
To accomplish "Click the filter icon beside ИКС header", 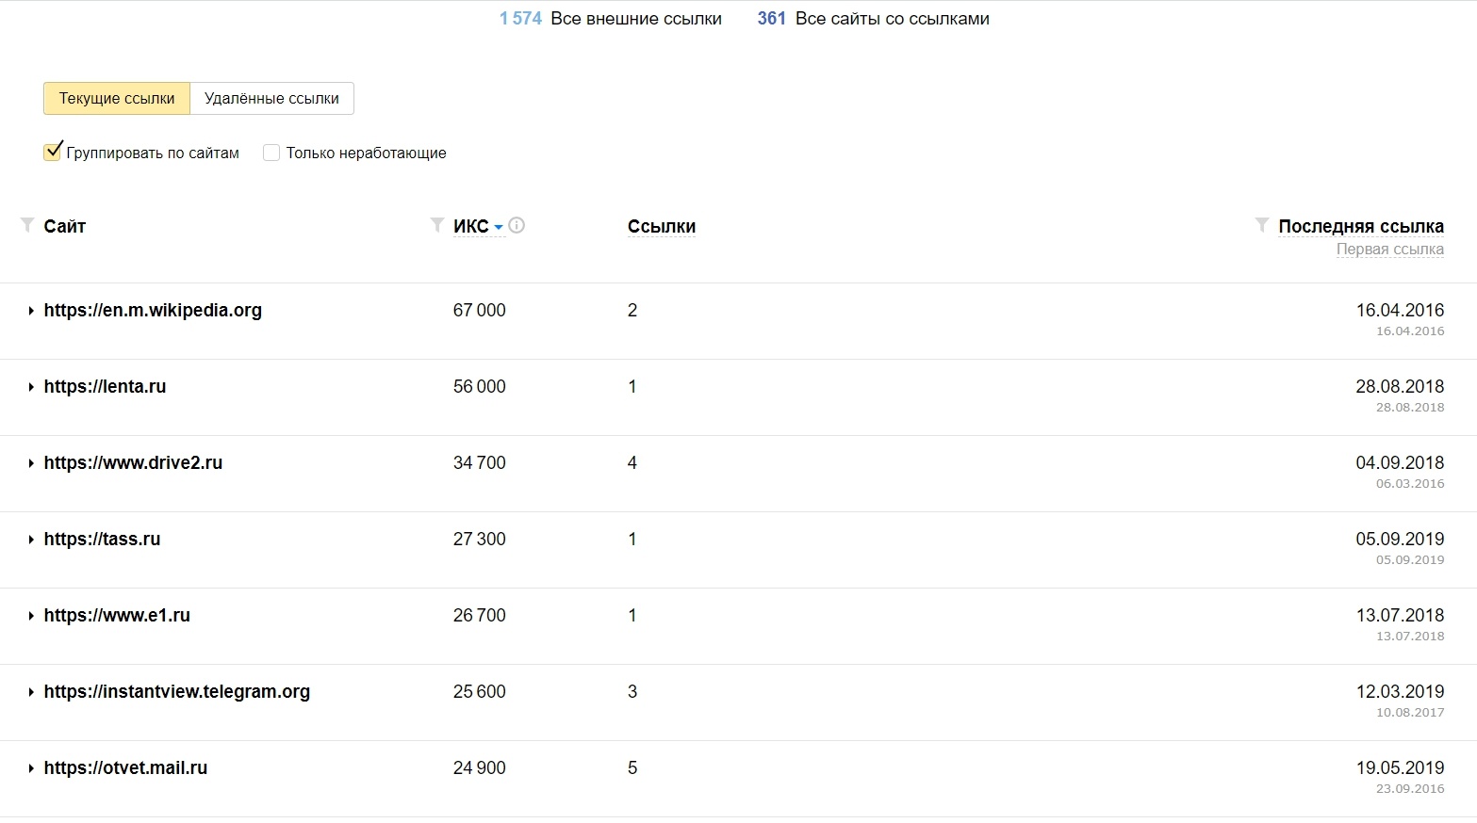I will coord(436,225).
